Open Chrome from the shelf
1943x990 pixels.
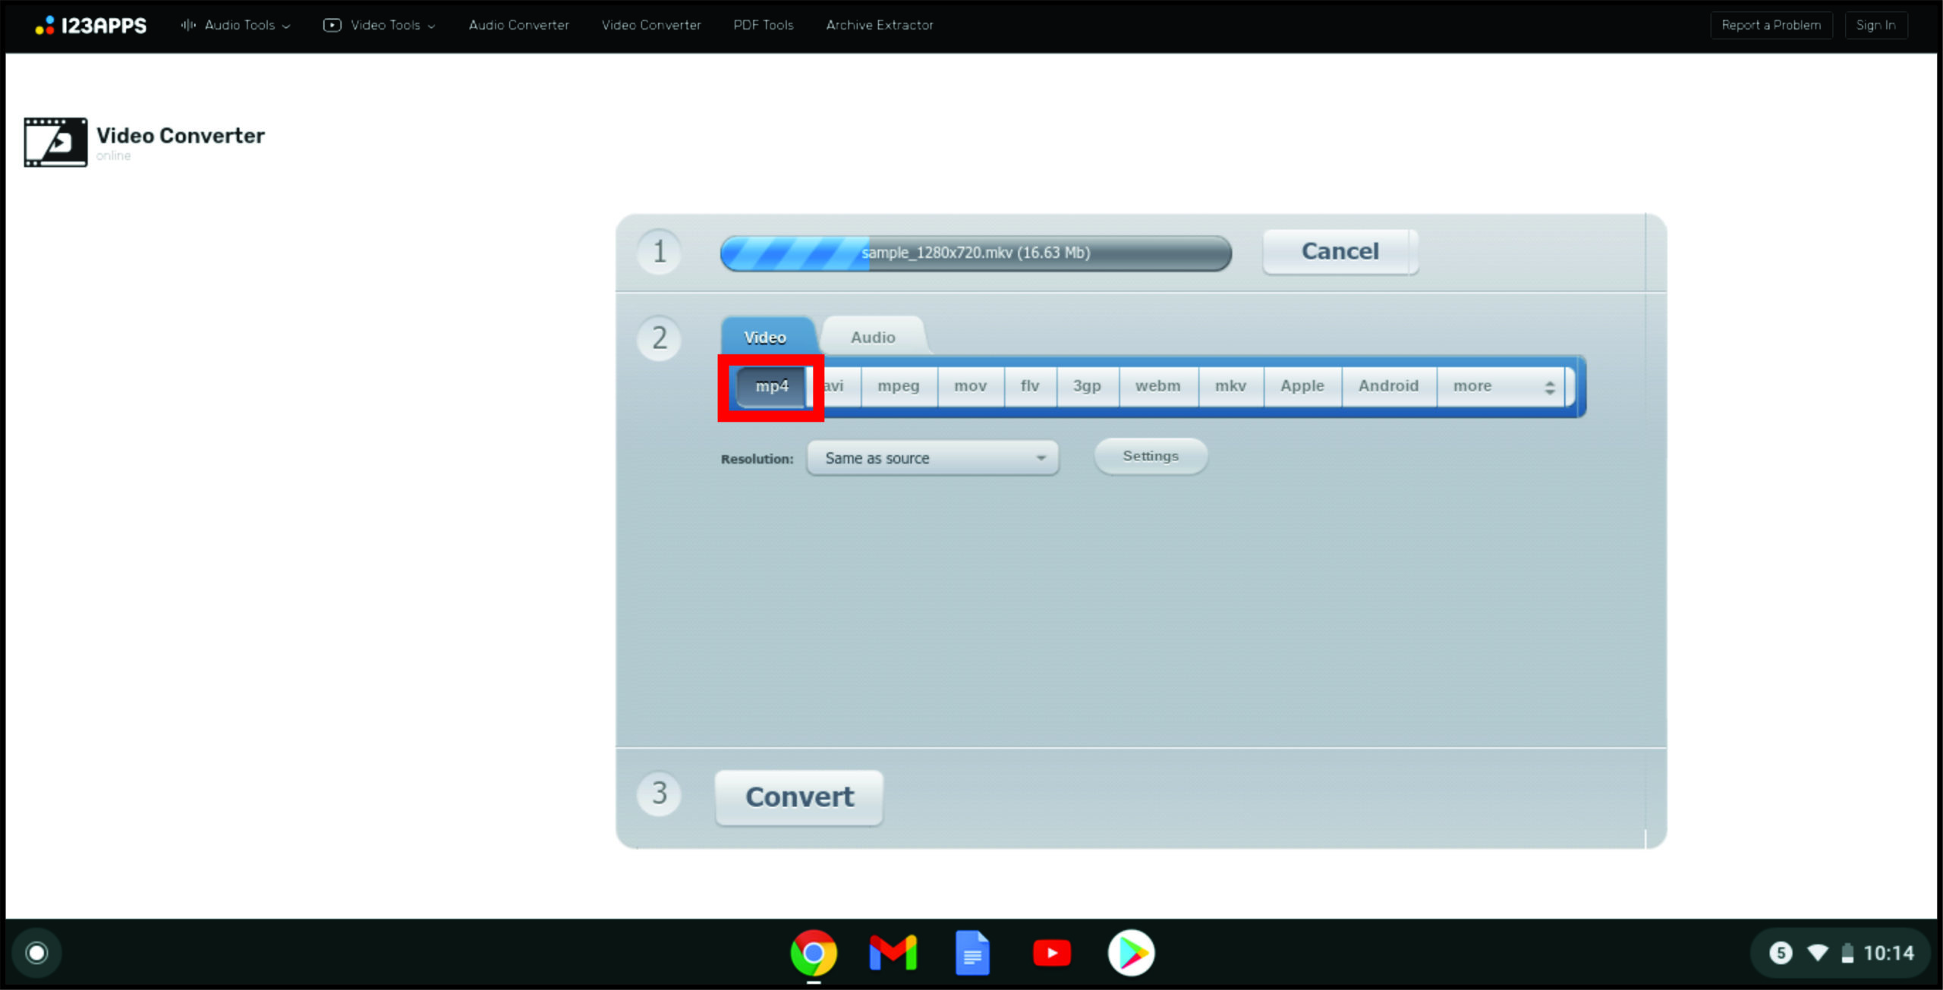click(x=813, y=952)
